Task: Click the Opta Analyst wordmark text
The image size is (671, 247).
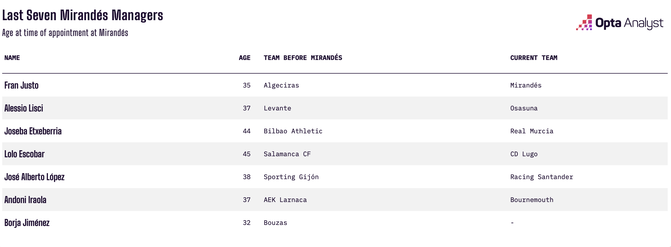Action: [x=629, y=23]
